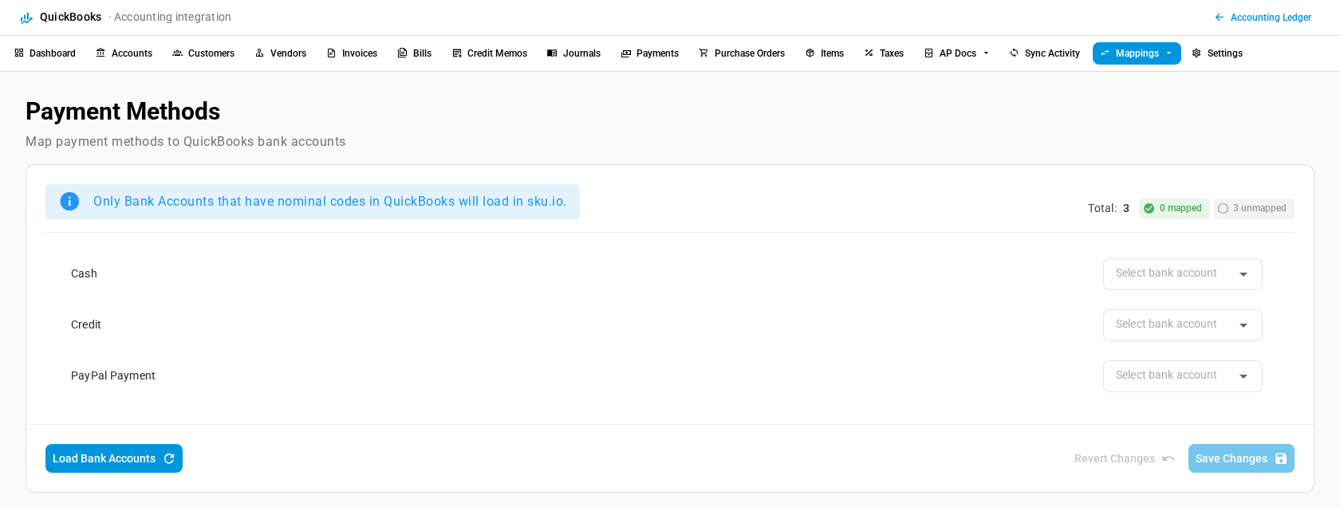Click the Cash payment method label

tap(84, 273)
